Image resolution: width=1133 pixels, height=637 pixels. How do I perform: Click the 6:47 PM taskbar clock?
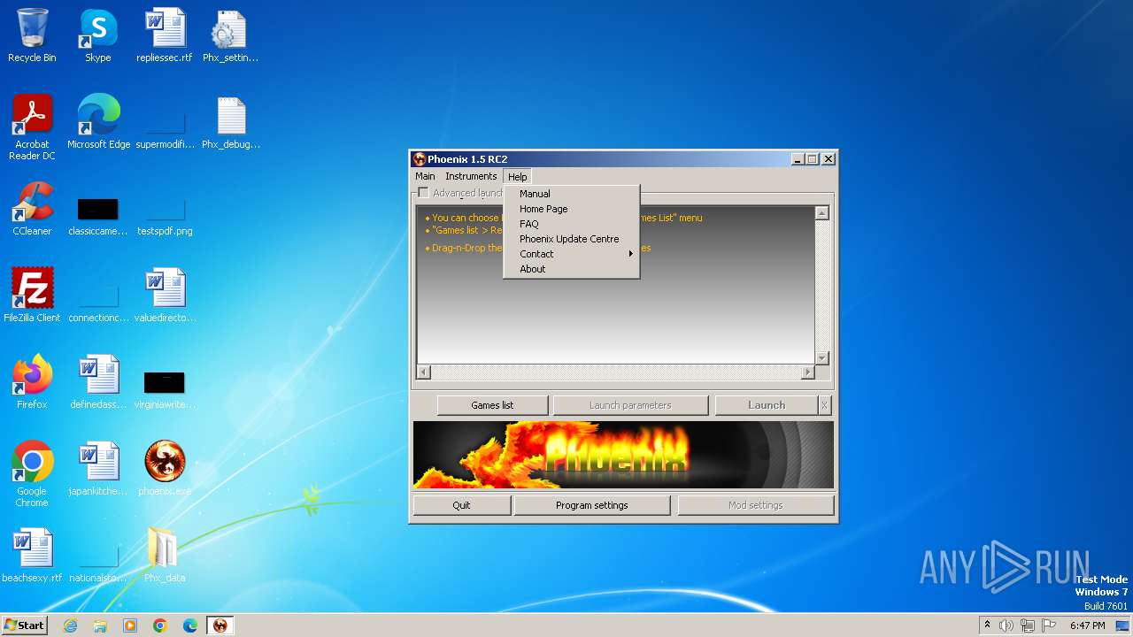[1087, 625]
